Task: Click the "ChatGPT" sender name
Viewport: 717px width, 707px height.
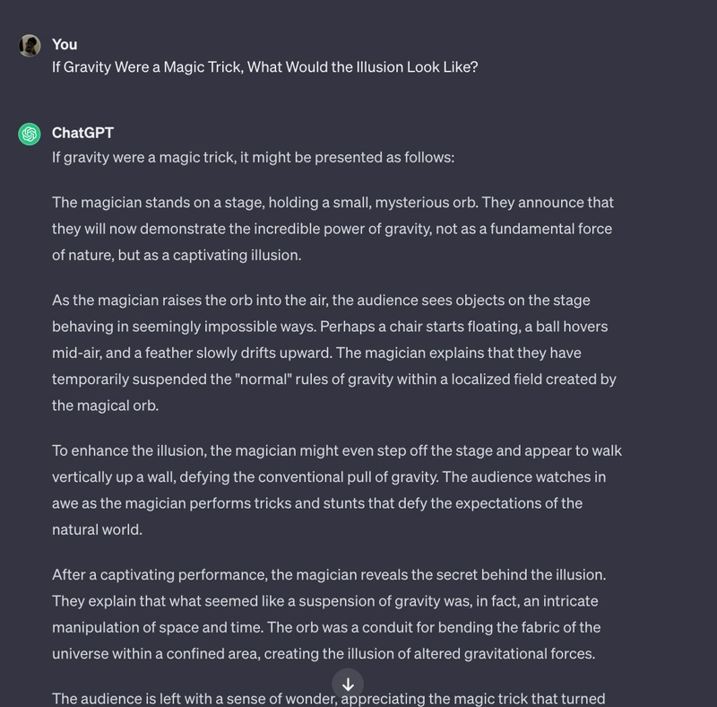Action: pos(82,133)
